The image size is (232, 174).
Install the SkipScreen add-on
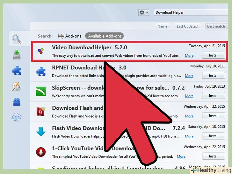[214, 96]
